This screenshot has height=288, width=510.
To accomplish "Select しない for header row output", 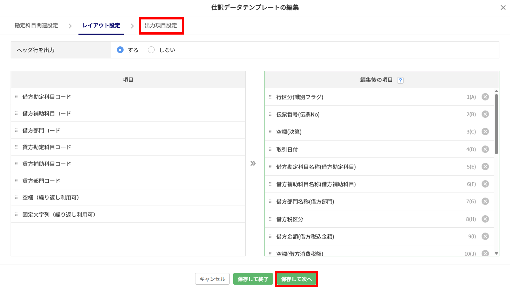I will (151, 50).
